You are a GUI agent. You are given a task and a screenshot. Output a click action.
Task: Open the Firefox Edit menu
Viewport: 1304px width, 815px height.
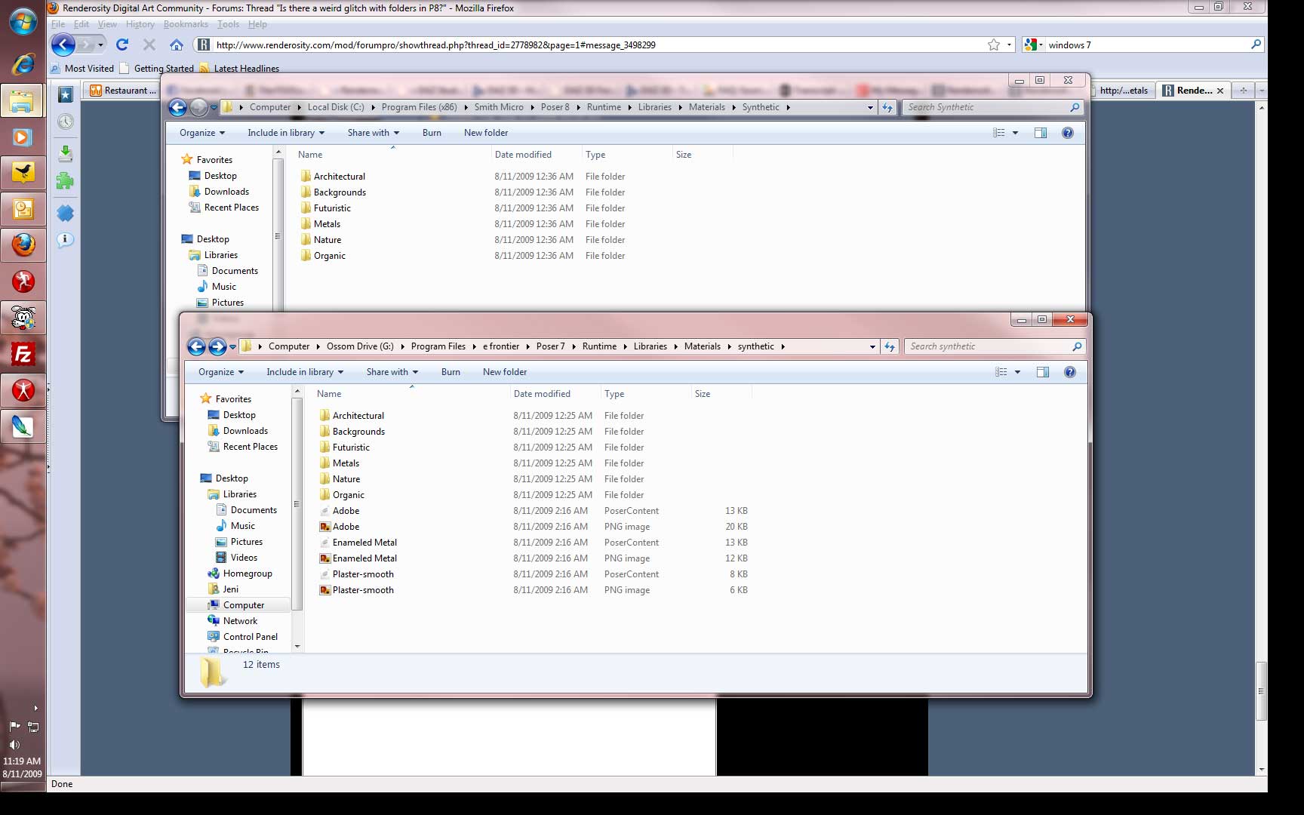81,24
